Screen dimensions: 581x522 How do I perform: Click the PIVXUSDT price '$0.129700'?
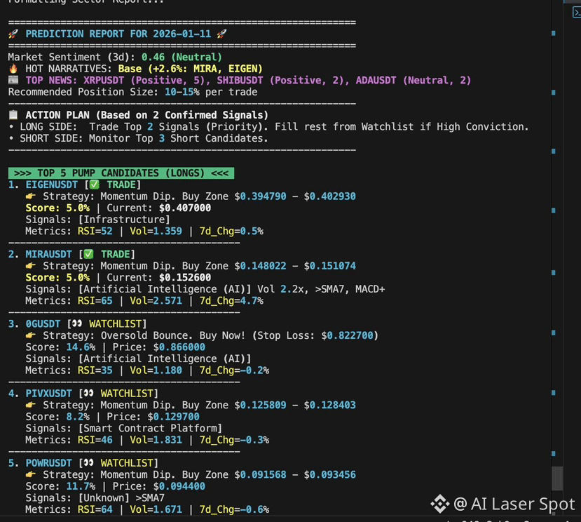pos(173,417)
